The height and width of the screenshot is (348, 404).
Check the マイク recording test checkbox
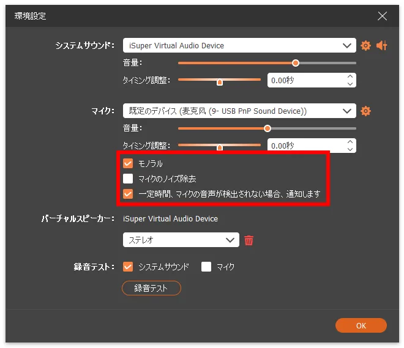click(x=206, y=267)
